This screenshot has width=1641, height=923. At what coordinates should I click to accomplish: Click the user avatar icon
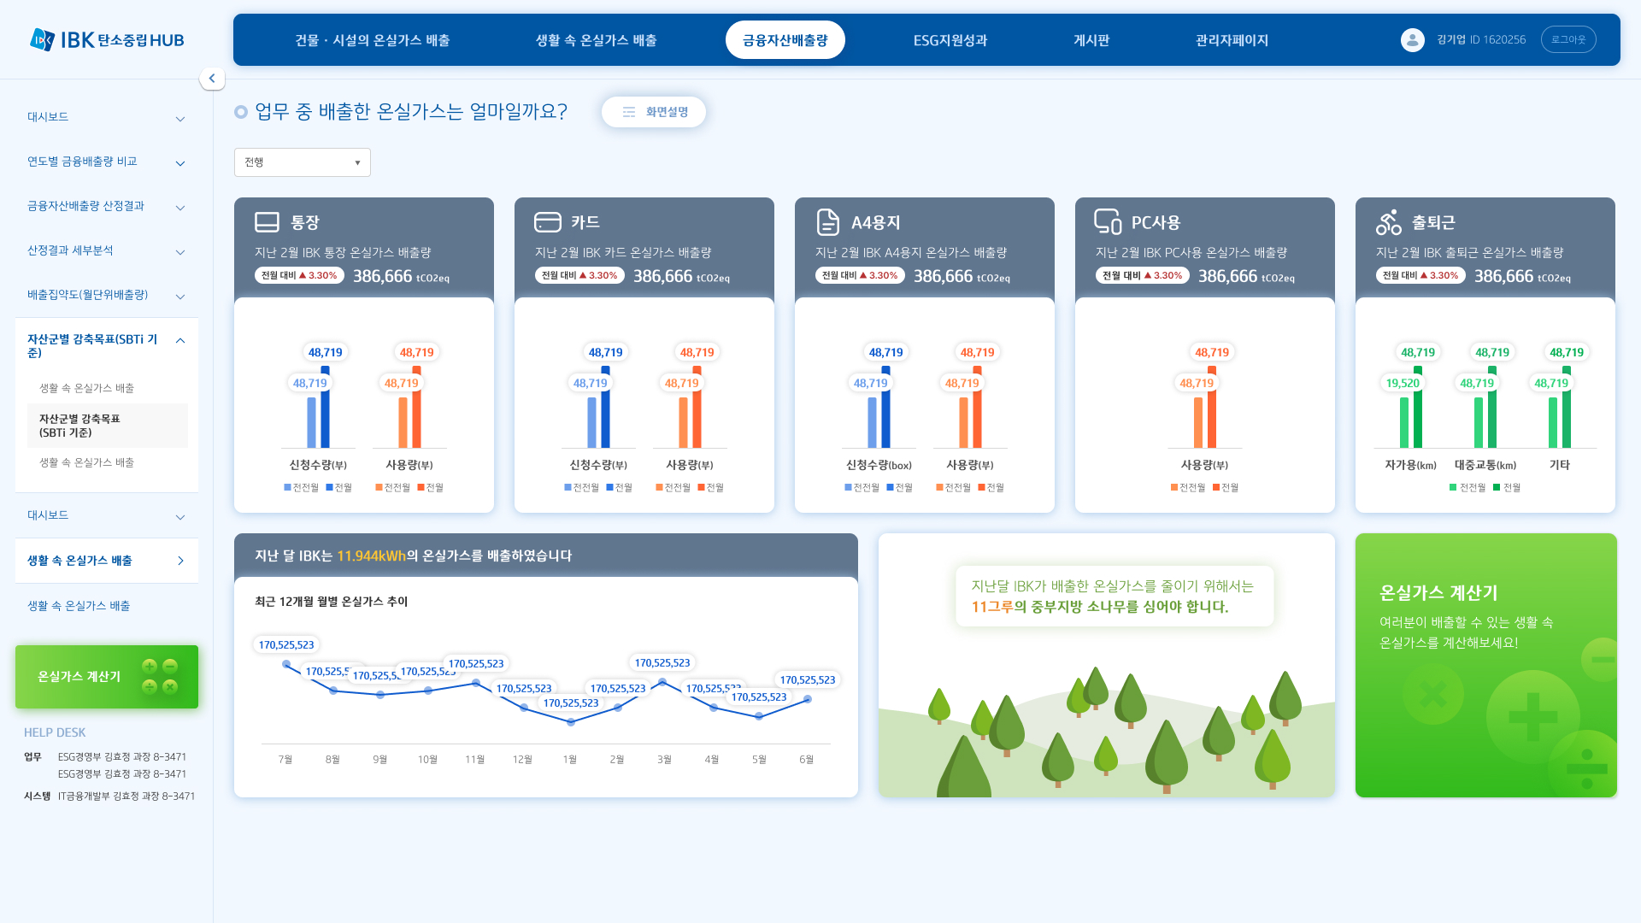[1412, 39]
